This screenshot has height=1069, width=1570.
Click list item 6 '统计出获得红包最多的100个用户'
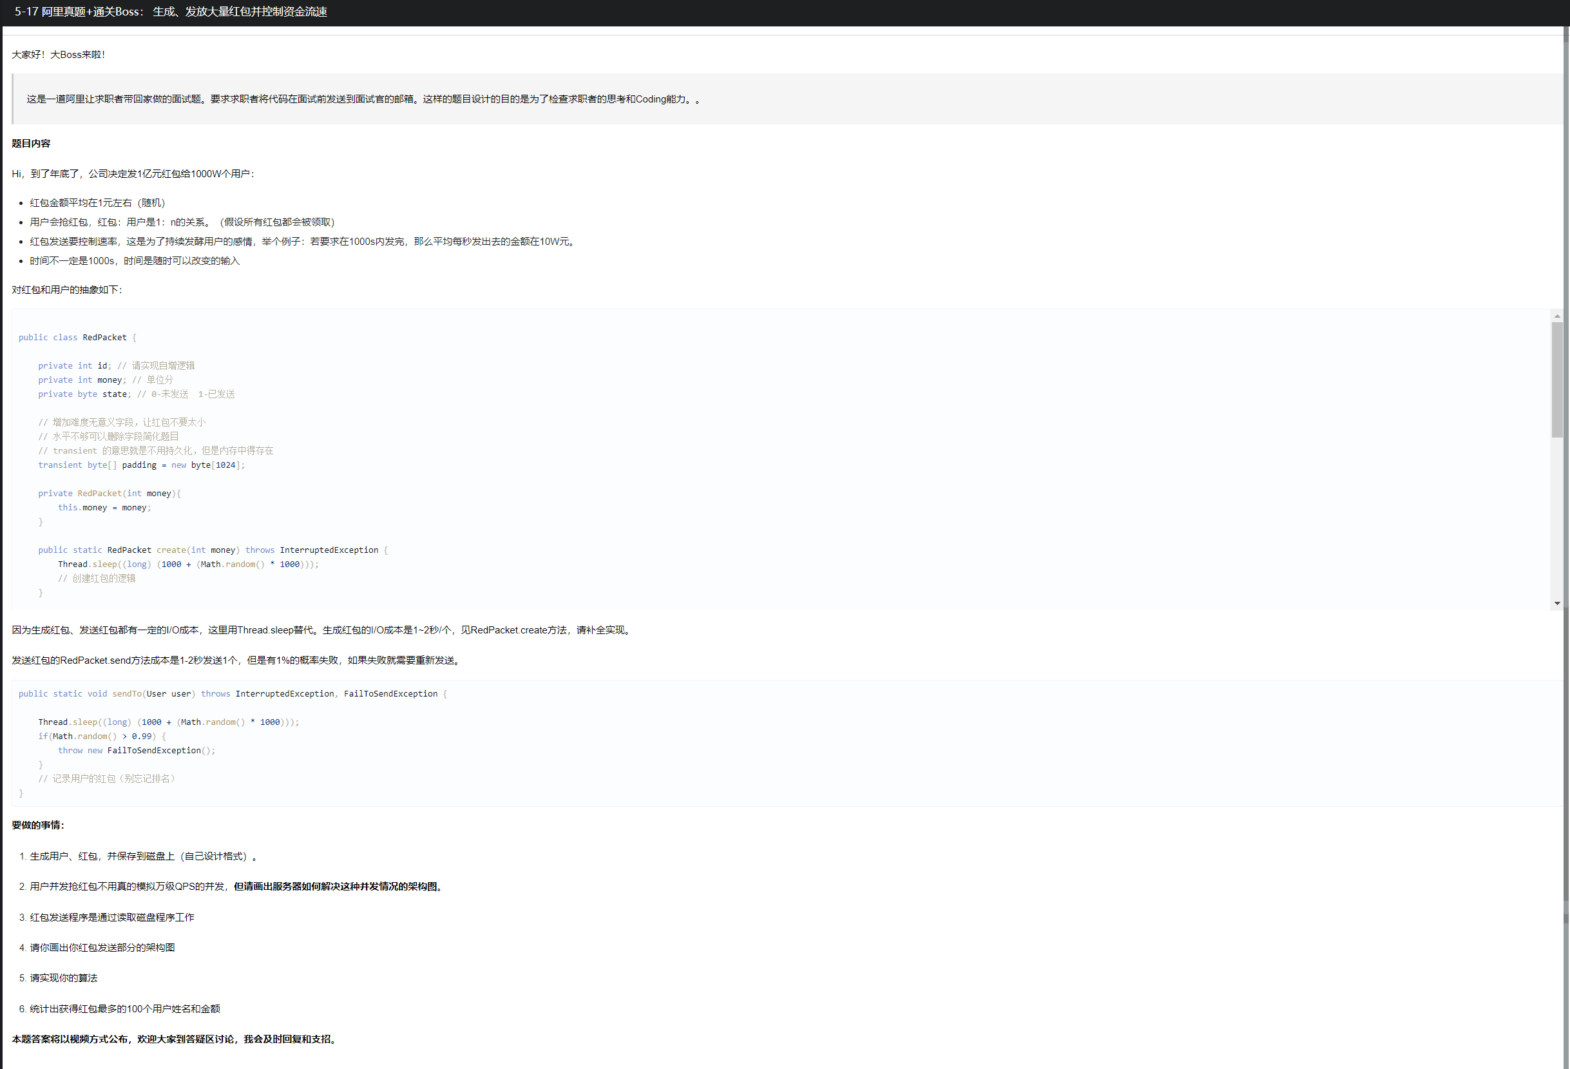(x=124, y=1009)
